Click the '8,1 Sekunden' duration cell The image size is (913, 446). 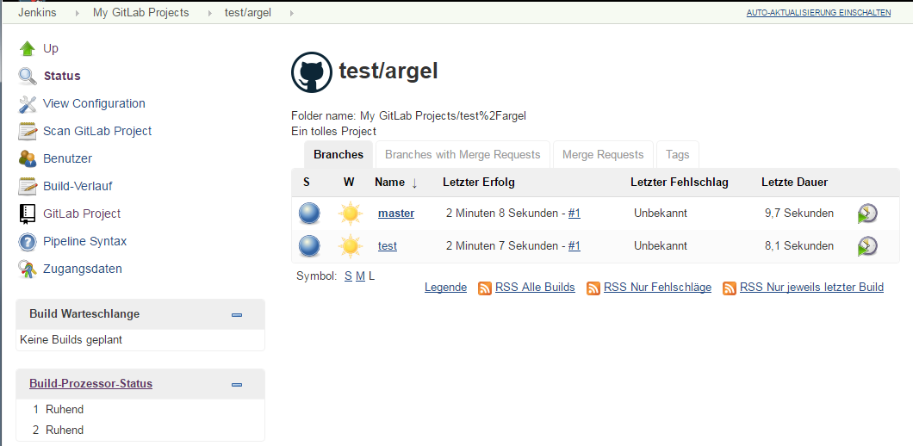click(x=799, y=245)
